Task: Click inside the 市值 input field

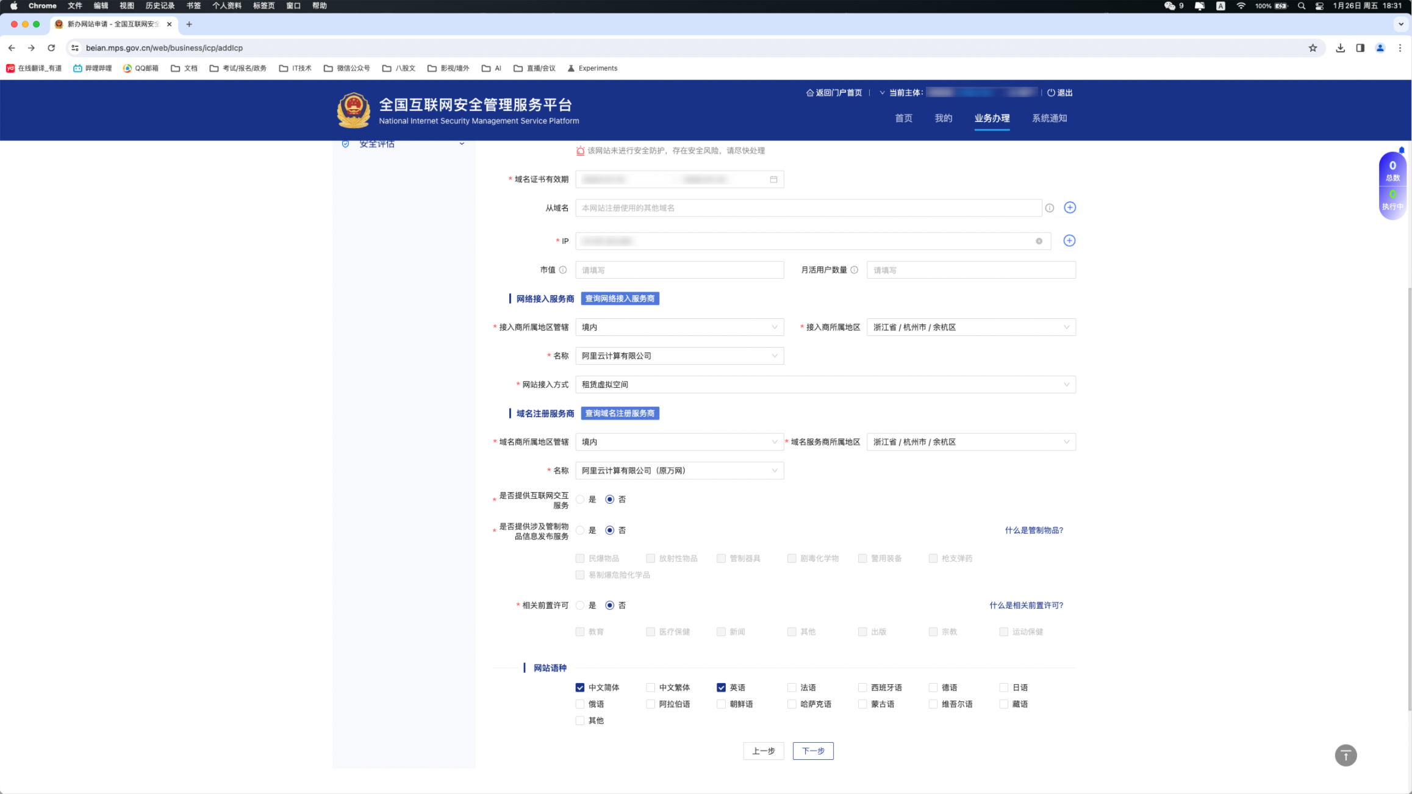Action: pos(679,269)
